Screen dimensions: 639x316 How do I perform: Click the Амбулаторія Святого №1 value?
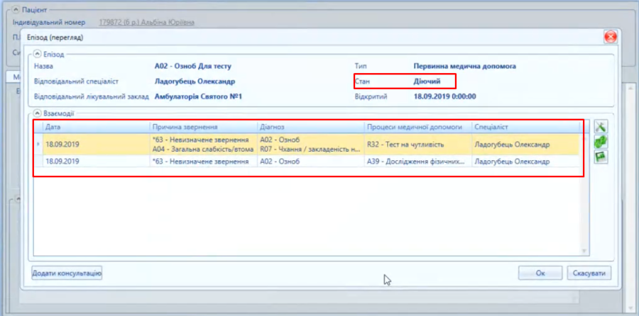[198, 97]
